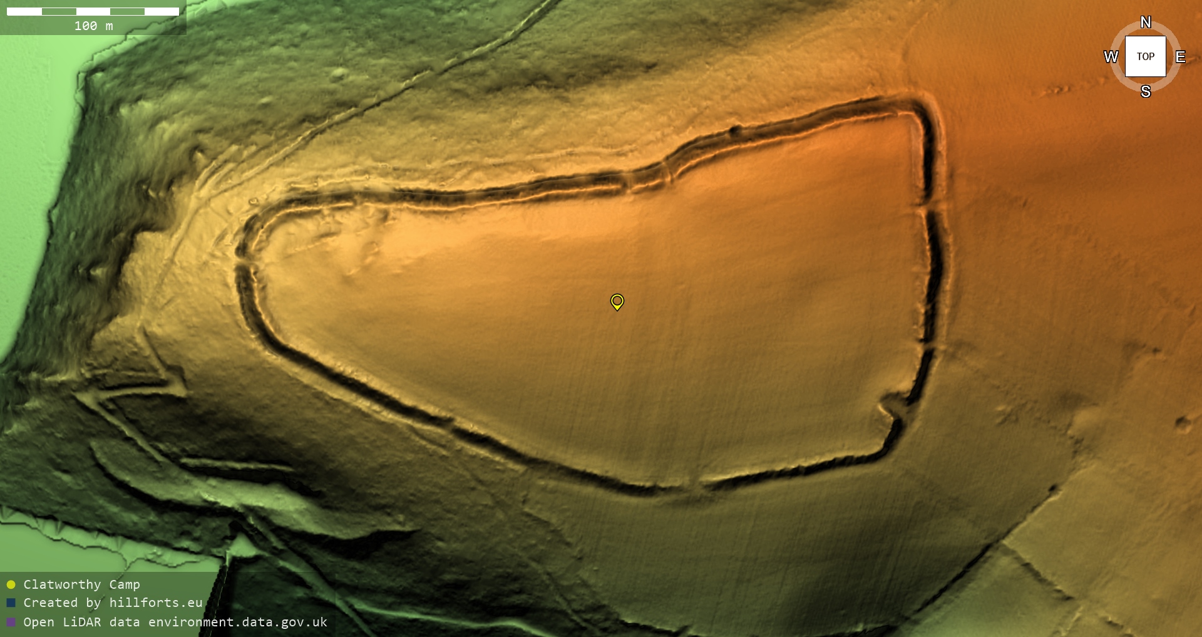Click the W label on the compass
1202x637 pixels.
[x=1111, y=57]
